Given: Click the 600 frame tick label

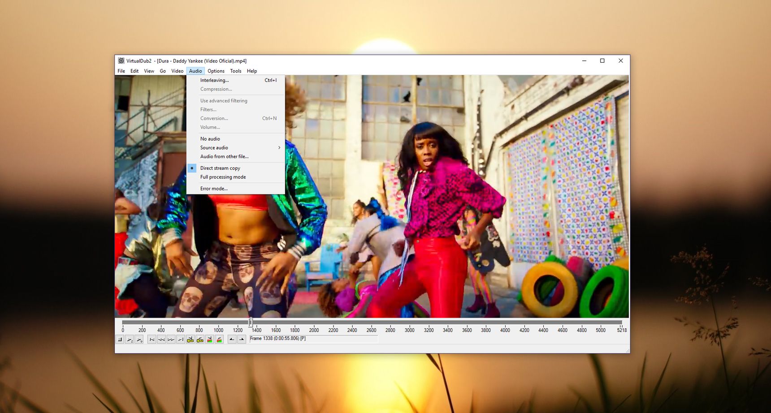Looking at the screenshot, I should point(180,330).
